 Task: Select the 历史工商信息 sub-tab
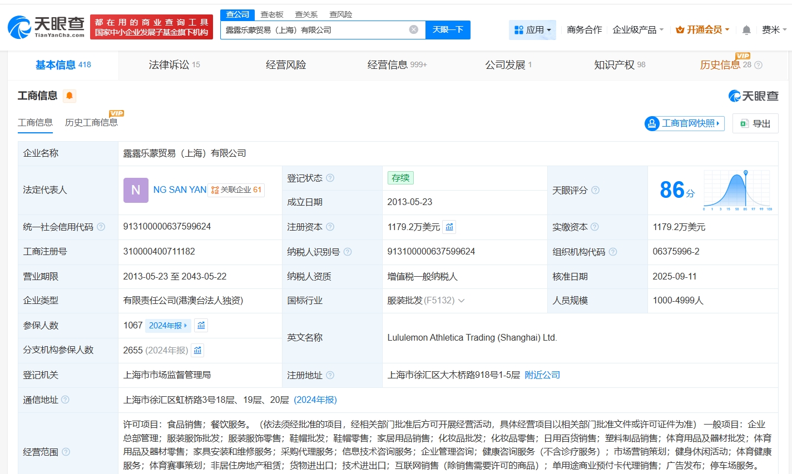tap(91, 123)
